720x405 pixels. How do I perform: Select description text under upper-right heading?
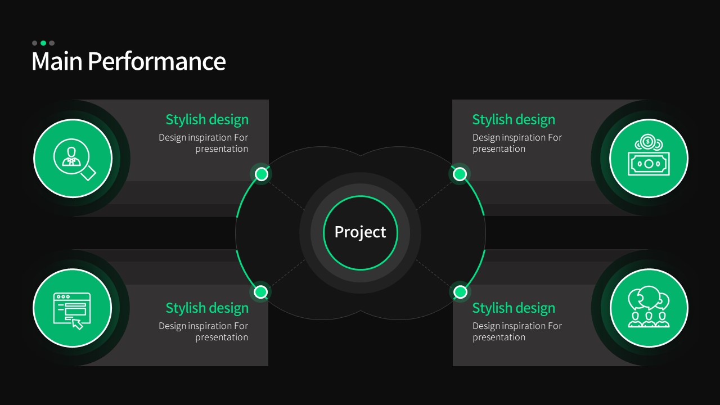coord(517,143)
